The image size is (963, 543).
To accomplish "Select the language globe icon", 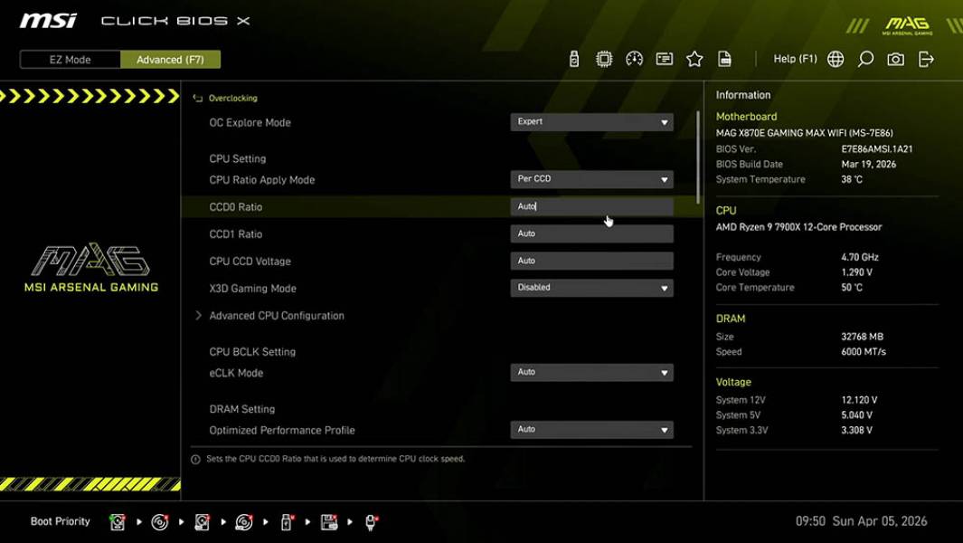I will (x=835, y=59).
